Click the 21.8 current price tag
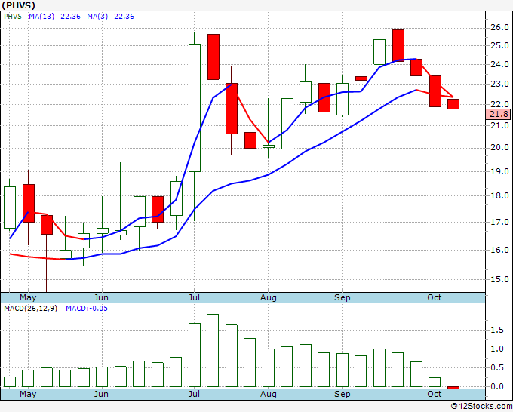The height and width of the screenshot is (412, 513). (499, 114)
